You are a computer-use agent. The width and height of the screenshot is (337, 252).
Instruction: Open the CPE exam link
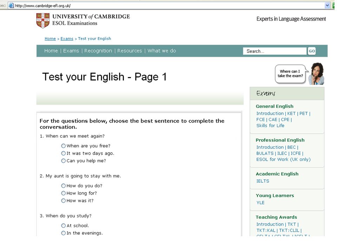285,120
